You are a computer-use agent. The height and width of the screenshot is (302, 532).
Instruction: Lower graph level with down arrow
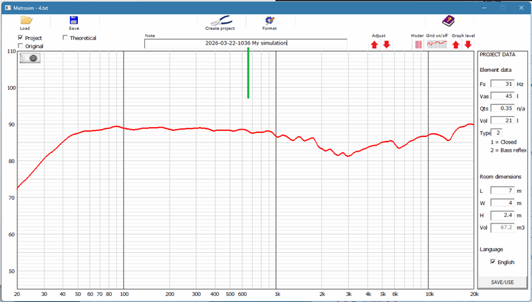(467, 45)
